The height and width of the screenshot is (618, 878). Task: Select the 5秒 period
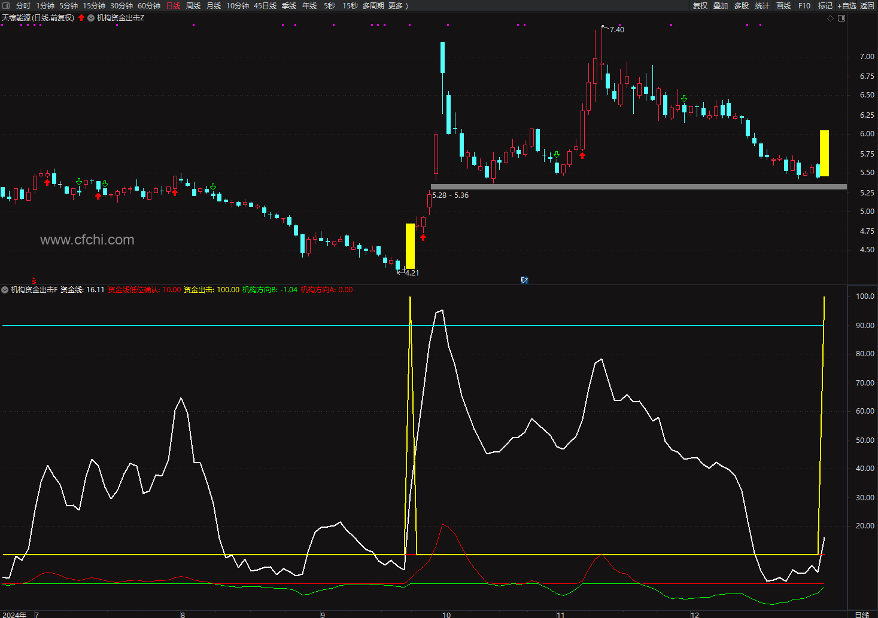[x=330, y=5]
